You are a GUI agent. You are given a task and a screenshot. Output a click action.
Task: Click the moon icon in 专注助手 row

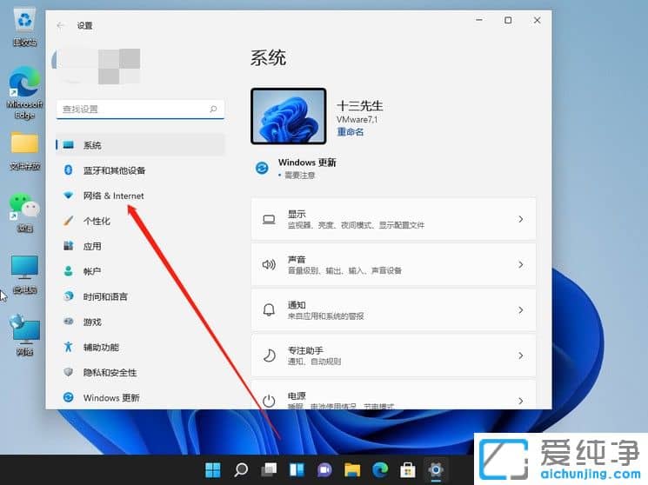[269, 355]
